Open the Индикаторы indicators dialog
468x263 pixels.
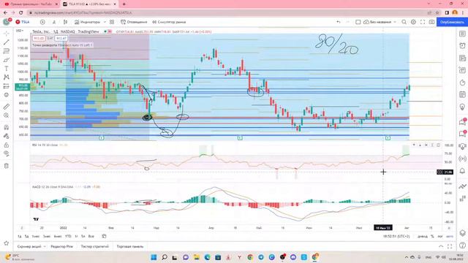click(87, 22)
